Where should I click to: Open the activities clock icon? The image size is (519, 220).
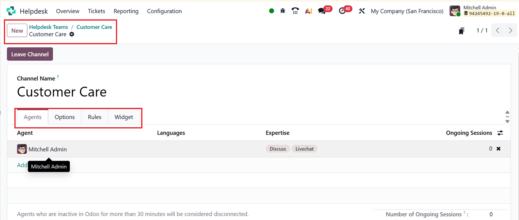(x=342, y=11)
